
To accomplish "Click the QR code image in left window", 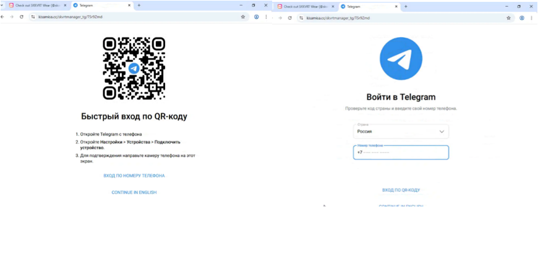I will tap(134, 68).
